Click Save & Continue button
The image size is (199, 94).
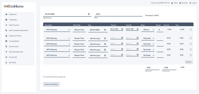click(51, 84)
